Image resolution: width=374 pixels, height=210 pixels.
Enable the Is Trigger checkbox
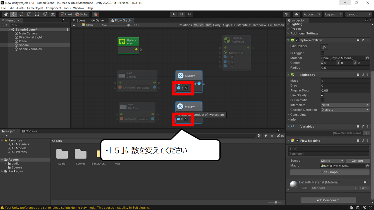(322, 53)
